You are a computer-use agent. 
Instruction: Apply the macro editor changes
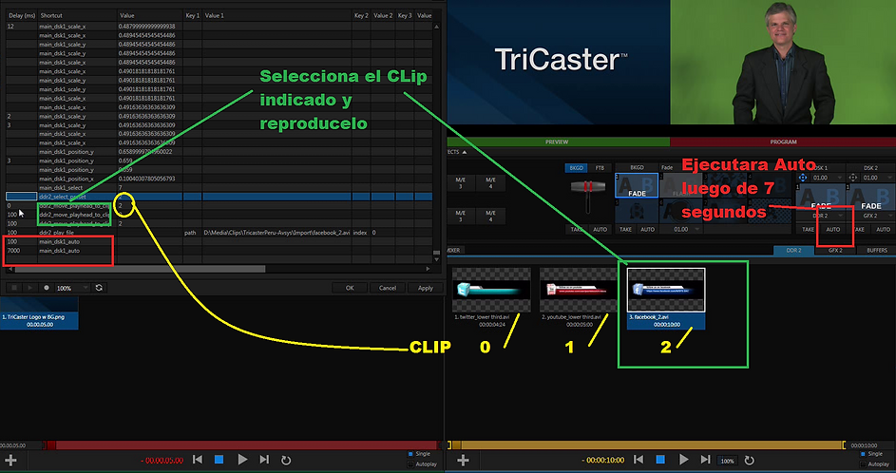(x=425, y=288)
